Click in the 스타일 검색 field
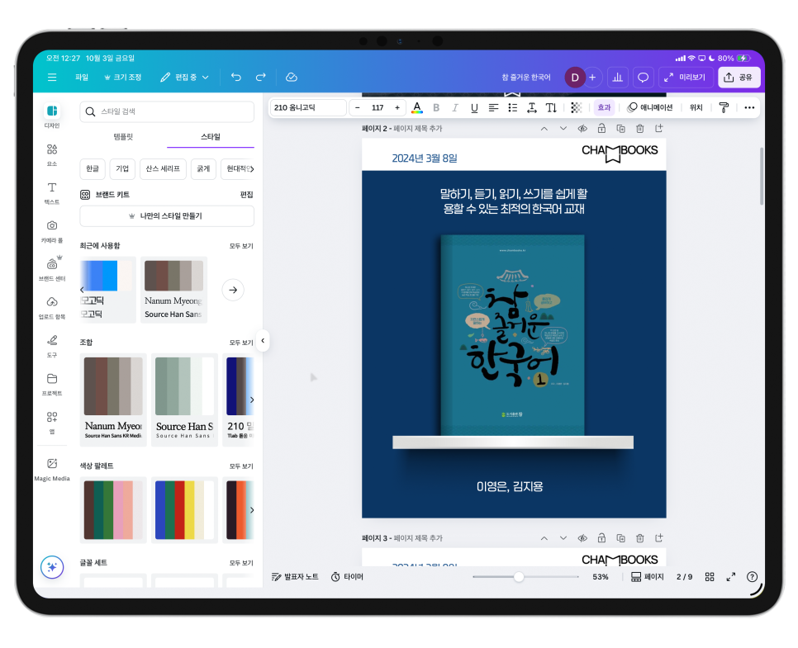The height and width of the screenshot is (648, 798). pyautogui.click(x=167, y=112)
